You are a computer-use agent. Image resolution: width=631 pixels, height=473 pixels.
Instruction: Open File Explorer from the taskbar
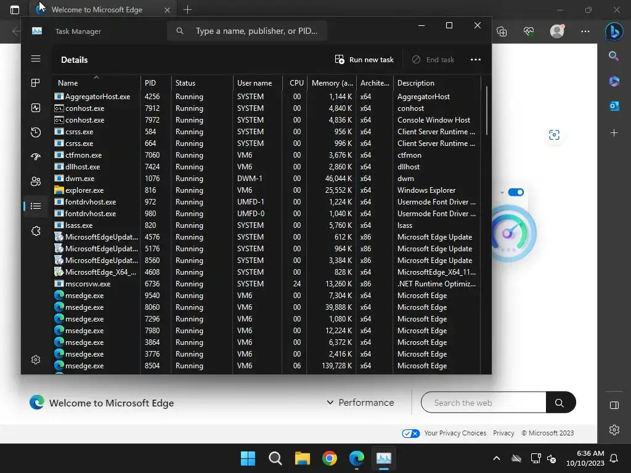(x=302, y=458)
